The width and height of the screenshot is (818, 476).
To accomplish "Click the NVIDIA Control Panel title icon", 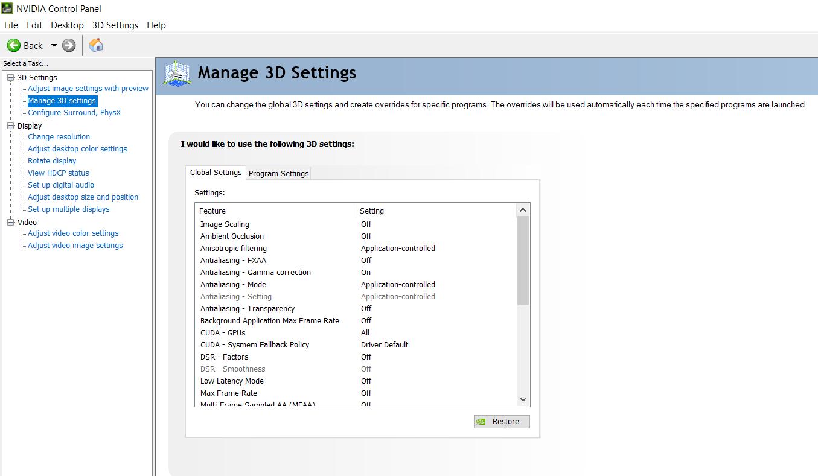I will point(7,8).
